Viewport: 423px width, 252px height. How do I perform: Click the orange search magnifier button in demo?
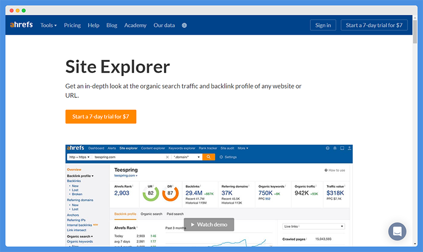[x=208, y=157]
